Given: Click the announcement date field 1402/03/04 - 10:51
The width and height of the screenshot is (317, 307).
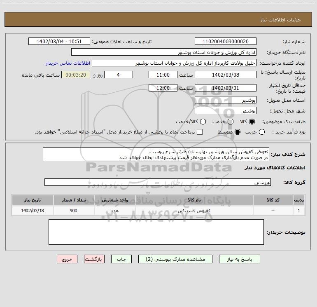Looking at the screenshot, I should click(59, 41).
